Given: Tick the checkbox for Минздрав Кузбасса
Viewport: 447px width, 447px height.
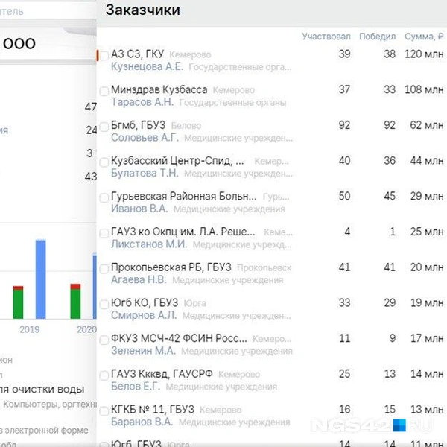Looking at the screenshot, I should click(x=104, y=91).
